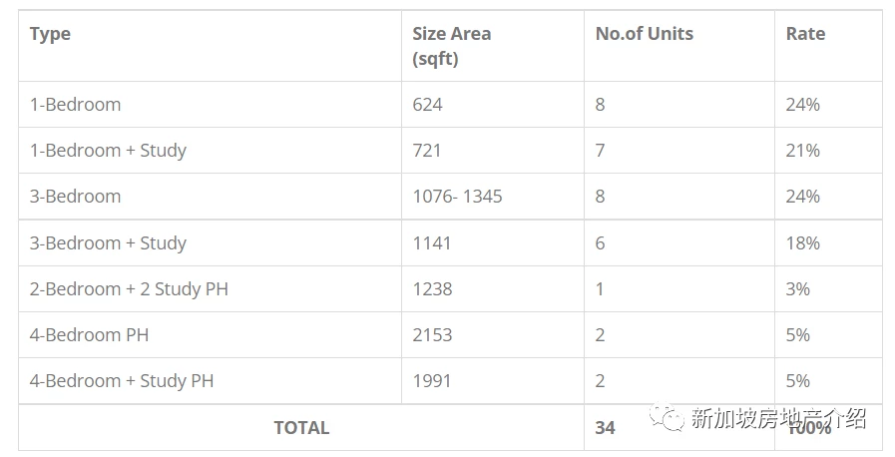Select the 2153 size value
Viewport: 895px width, 457px height.
[x=432, y=335]
